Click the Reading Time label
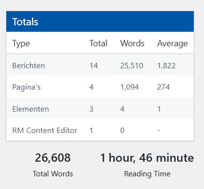Screen dimensions: 204x189 [x=147, y=174]
